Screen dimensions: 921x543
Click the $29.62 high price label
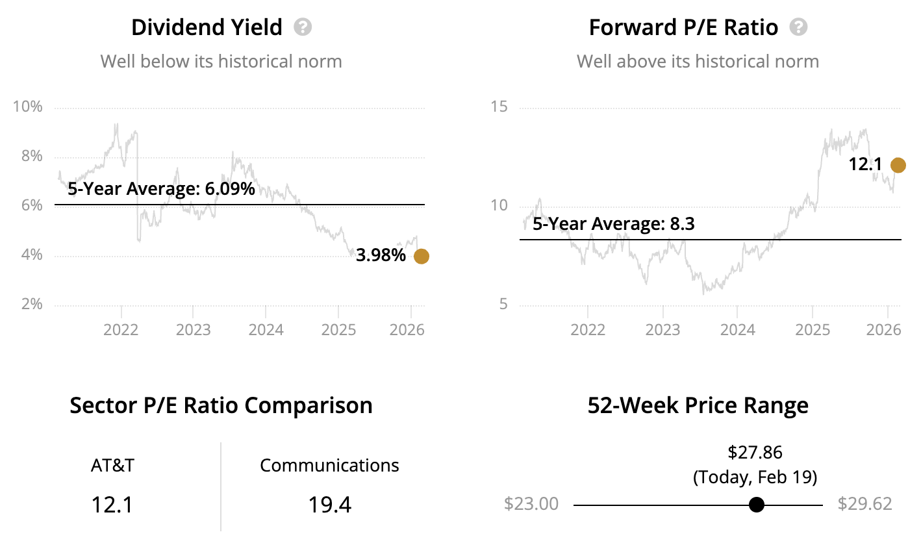point(864,504)
